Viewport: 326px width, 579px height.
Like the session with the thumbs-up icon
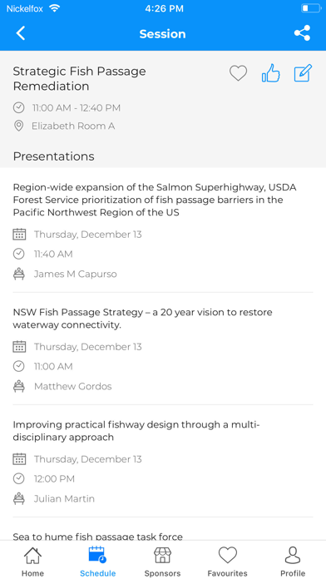click(x=270, y=72)
